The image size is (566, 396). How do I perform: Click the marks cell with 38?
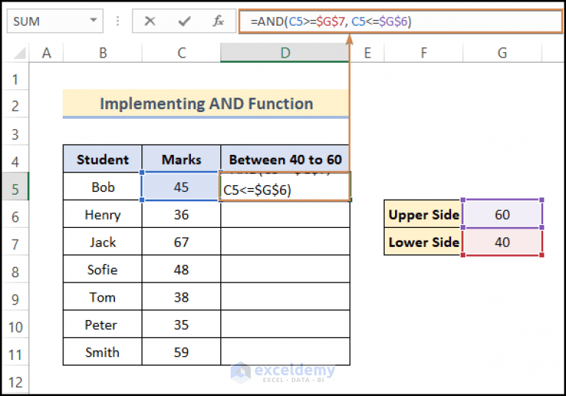(181, 297)
